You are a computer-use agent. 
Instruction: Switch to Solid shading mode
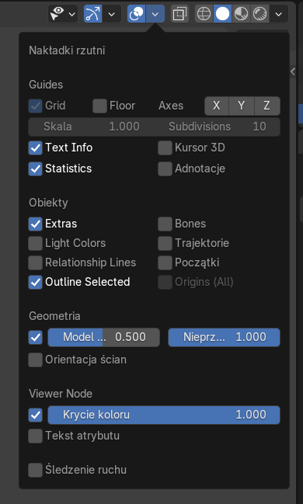222,14
